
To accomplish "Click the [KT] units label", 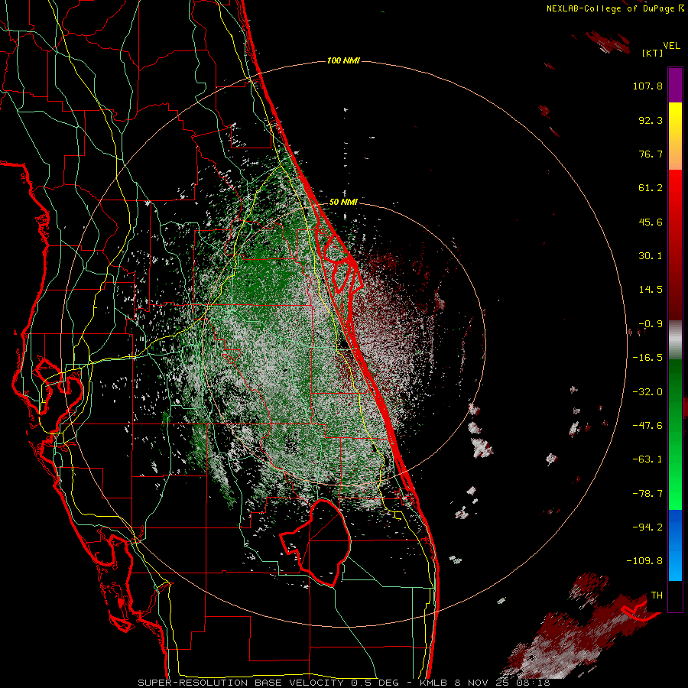I will click(653, 53).
